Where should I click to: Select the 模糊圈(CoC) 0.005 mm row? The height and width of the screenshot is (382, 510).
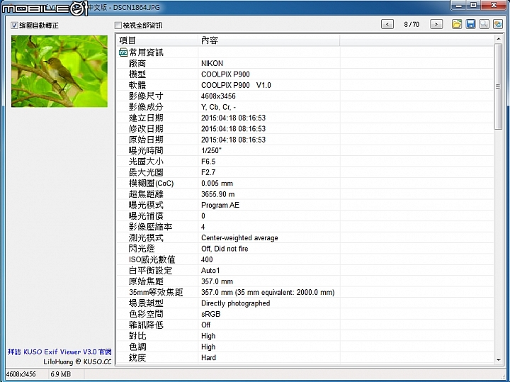click(x=305, y=183)
